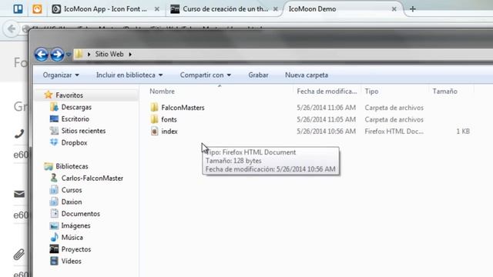
Task: Click the fonts folder name
Action: pyautogui.click(x=169, y=120)
